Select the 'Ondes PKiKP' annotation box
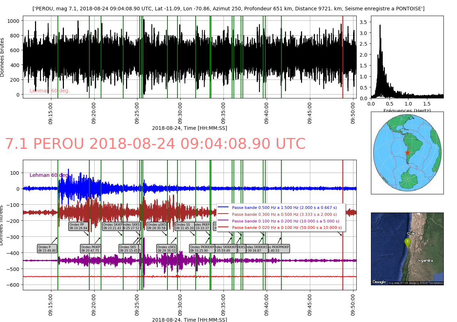The width and height of the screenshot is (457, 322). [x=90, y=249]
